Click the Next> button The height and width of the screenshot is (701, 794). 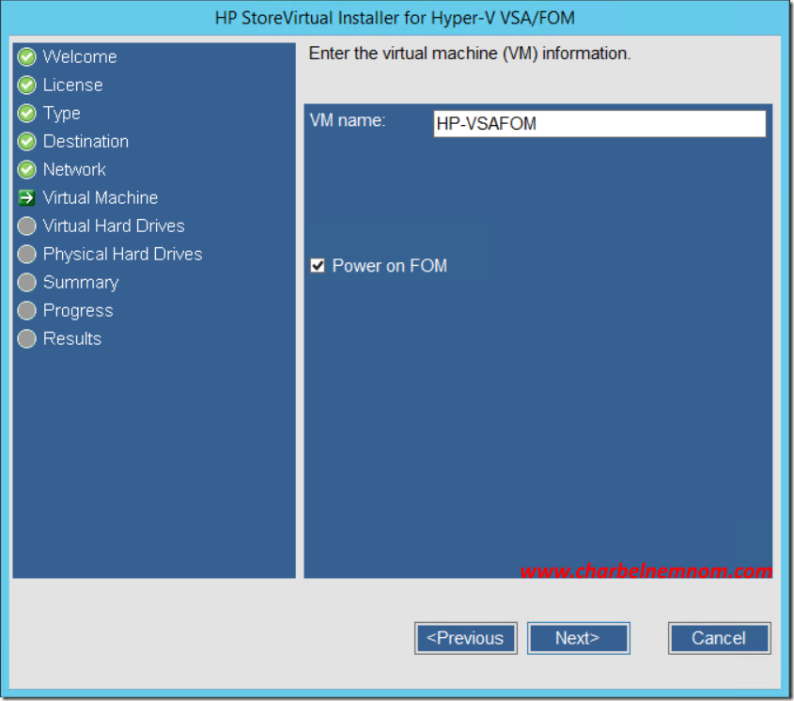coord(578,638)
